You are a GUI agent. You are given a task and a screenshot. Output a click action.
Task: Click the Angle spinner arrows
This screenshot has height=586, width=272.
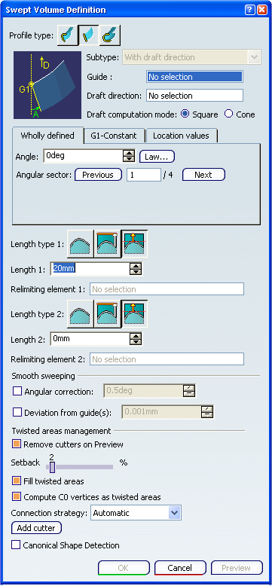[x=129, y=156]
